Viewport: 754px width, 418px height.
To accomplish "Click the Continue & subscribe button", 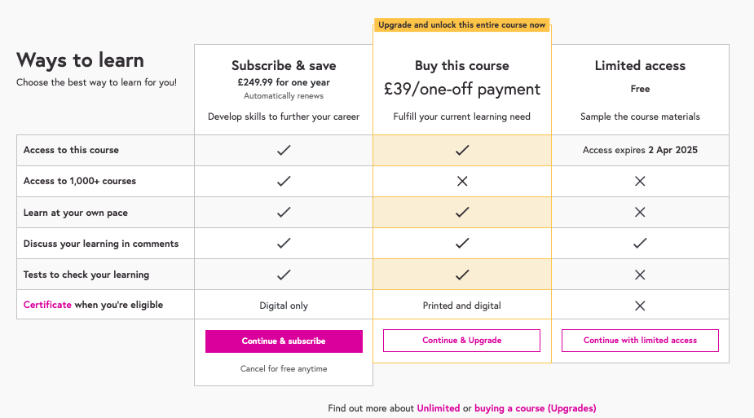I will click(284, 341).
